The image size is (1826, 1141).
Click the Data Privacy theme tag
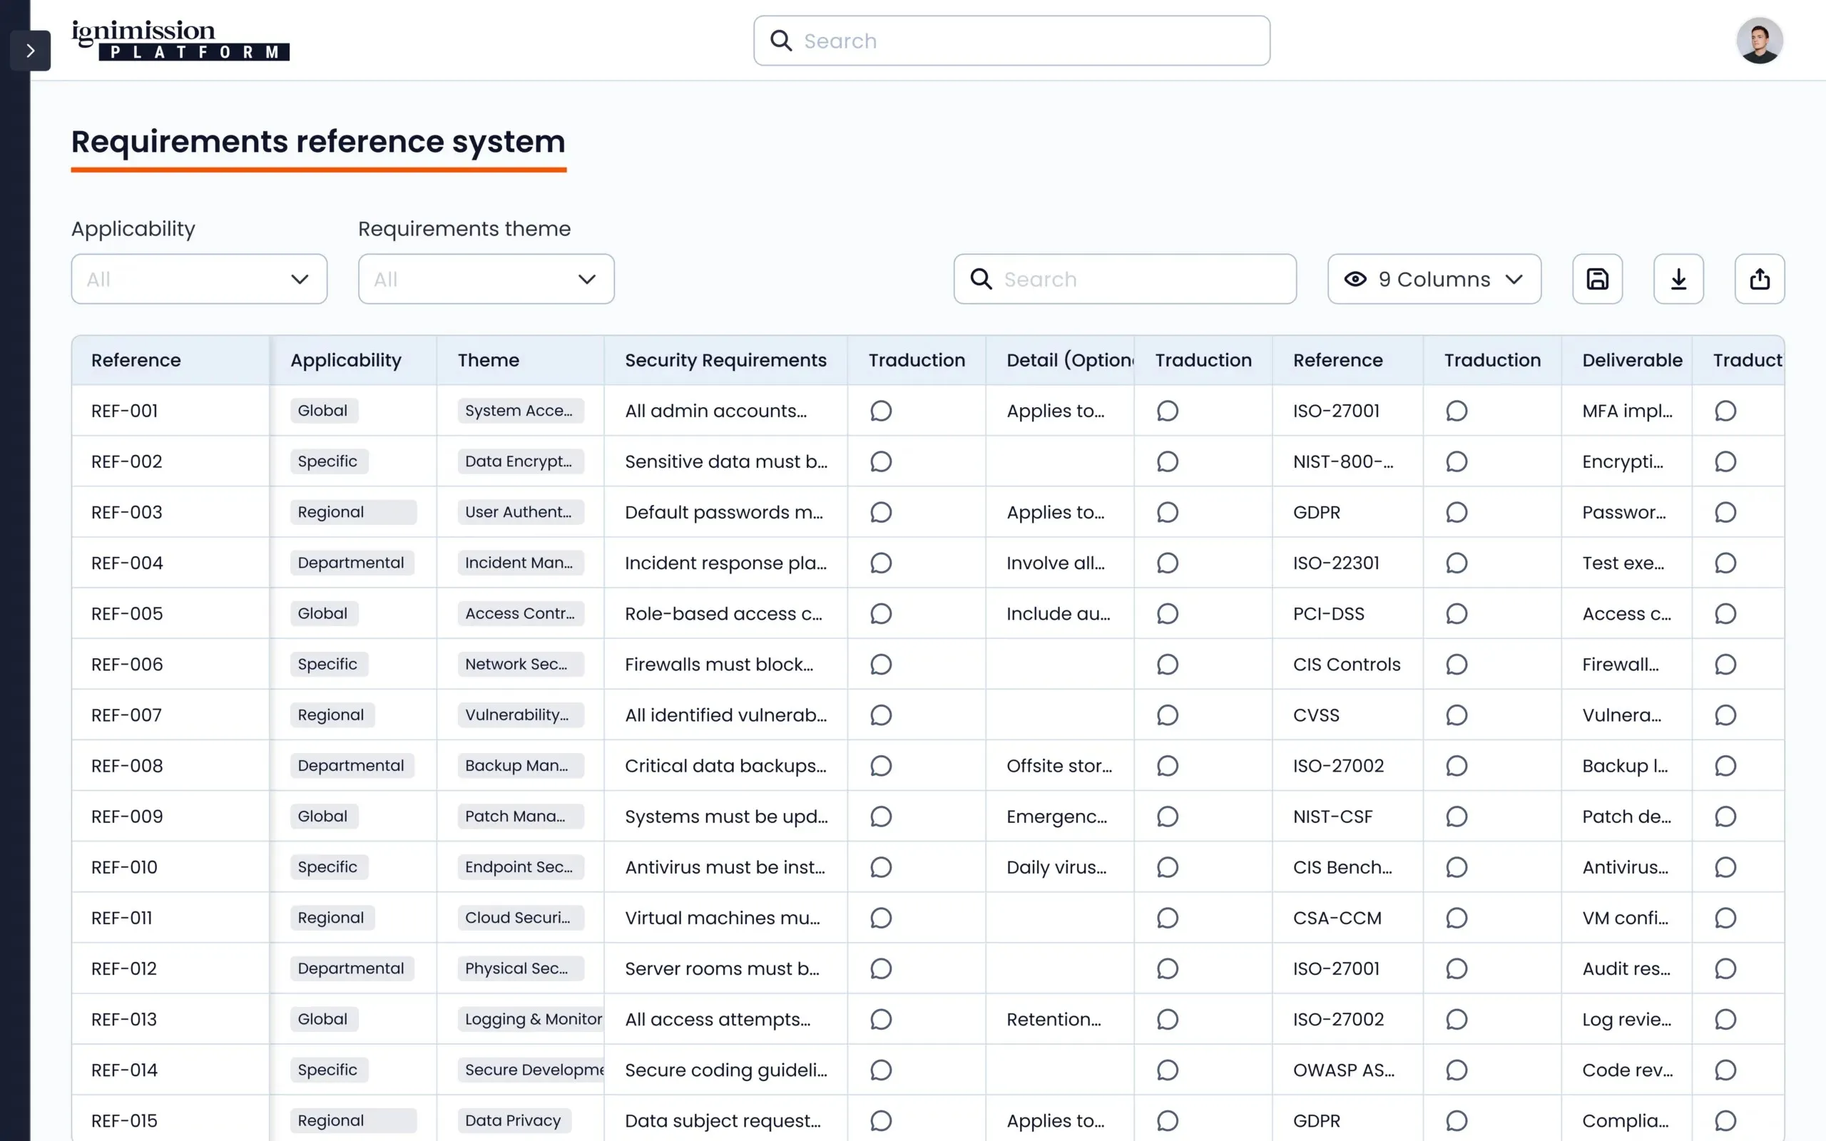pyautogui.click(x=514, y=1120)
